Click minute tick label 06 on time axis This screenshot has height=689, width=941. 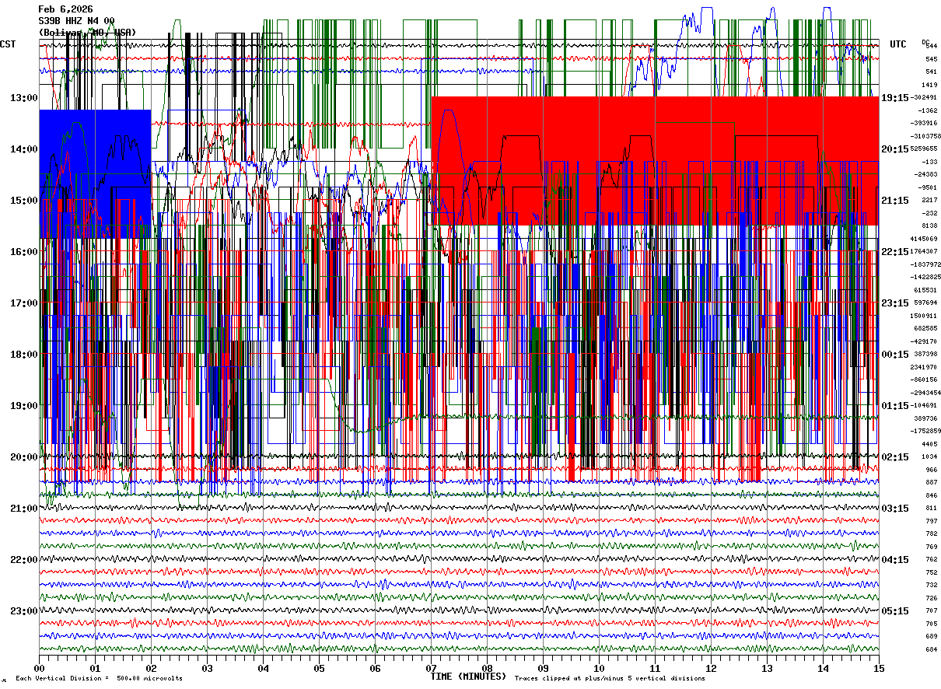pos(375,668)
